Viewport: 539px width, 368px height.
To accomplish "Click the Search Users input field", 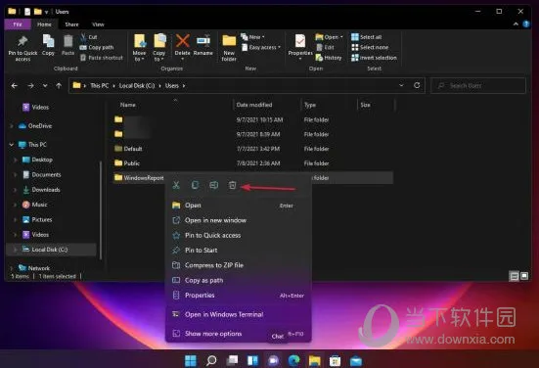I will coord(478,85).
